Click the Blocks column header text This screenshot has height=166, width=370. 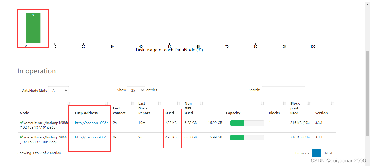[274, 113]
